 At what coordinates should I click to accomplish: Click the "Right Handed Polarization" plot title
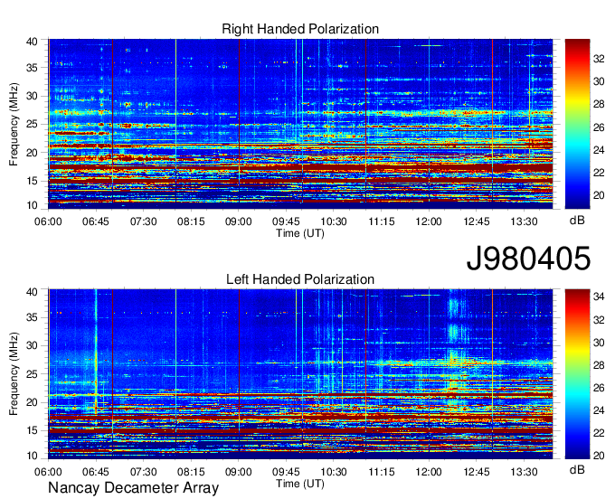click(300, 29)
